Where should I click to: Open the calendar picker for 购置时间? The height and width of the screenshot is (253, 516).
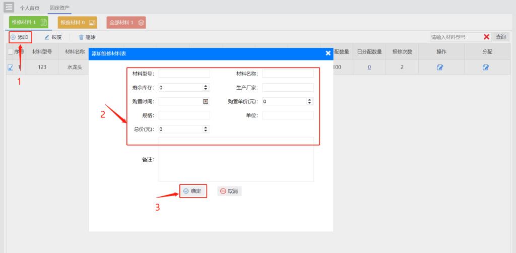pos(206,101)
